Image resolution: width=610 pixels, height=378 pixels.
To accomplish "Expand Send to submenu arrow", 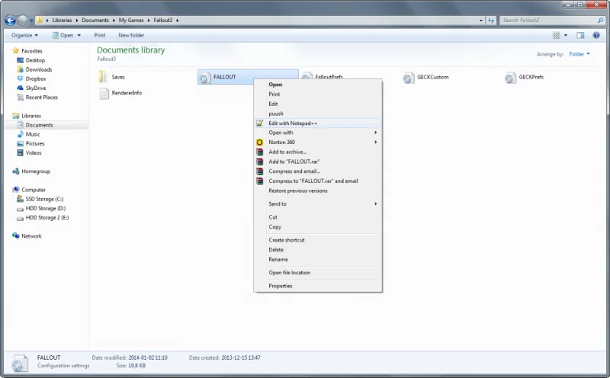I will (376, 204).
